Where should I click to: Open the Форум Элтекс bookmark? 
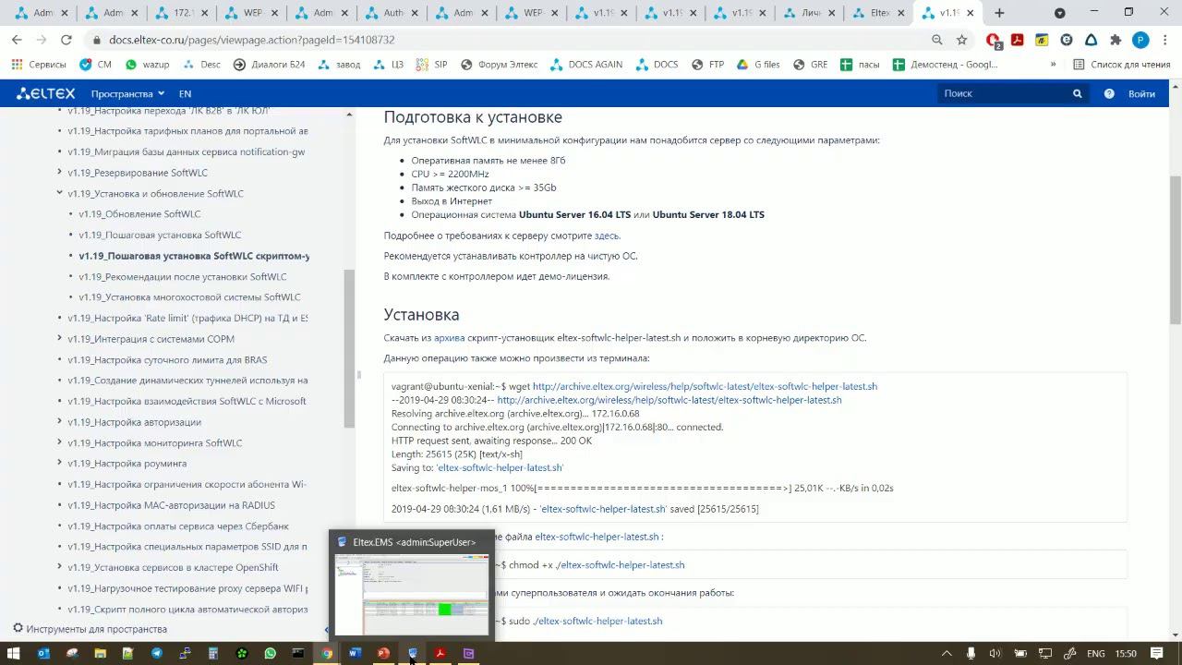499,65
